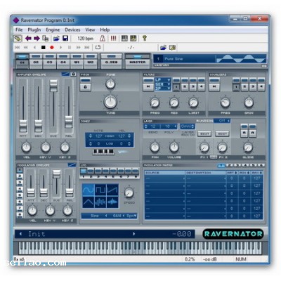The width and height of the screenshot is (281, 281).
Task: Toggle filter slot 2 switch
Action: (x=185, y=80)
